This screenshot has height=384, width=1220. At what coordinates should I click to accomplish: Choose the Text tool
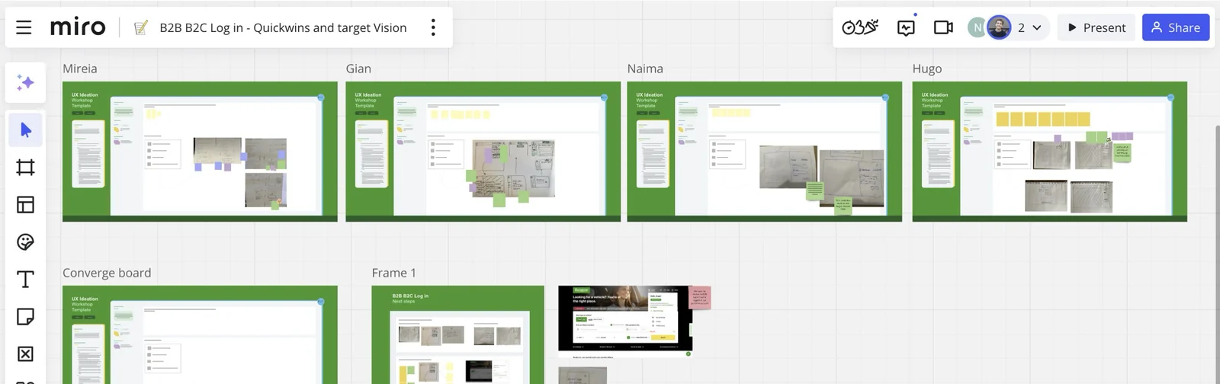[x=25, y=279]
